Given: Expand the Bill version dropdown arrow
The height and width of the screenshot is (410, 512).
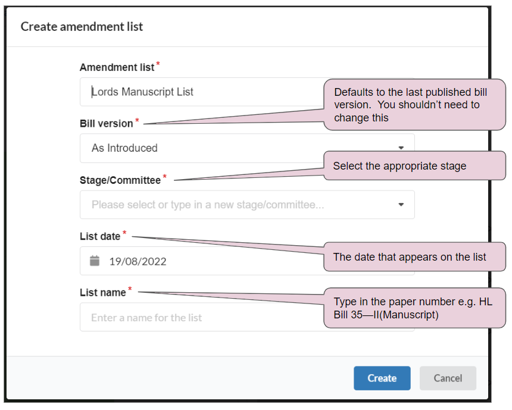Looking at the screenshot, I should click(401, 148).
